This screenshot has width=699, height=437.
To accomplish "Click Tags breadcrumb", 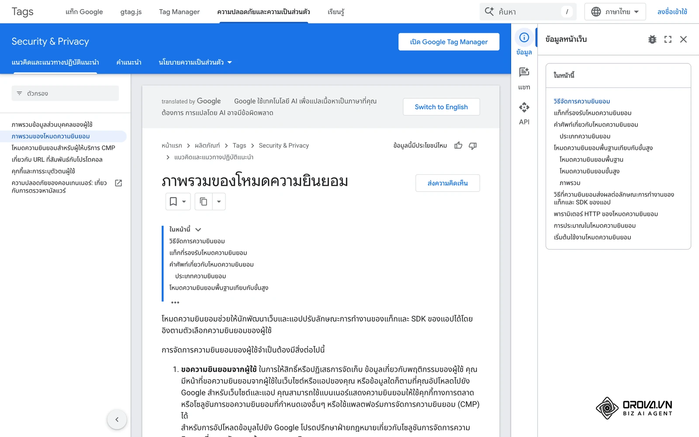I will pos(239,146).
